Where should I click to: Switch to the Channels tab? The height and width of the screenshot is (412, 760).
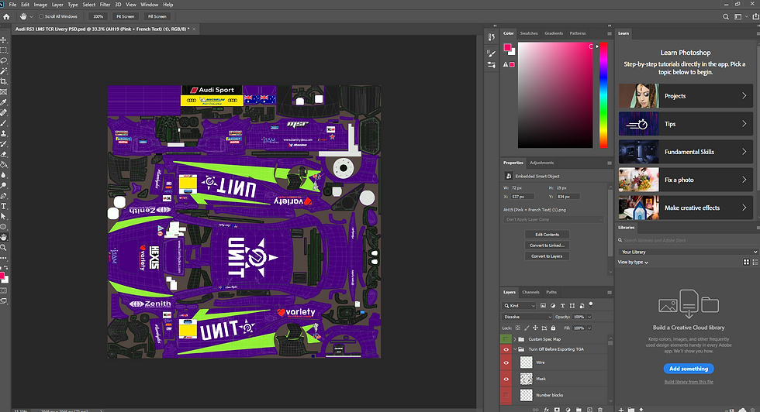pos(530,292)
